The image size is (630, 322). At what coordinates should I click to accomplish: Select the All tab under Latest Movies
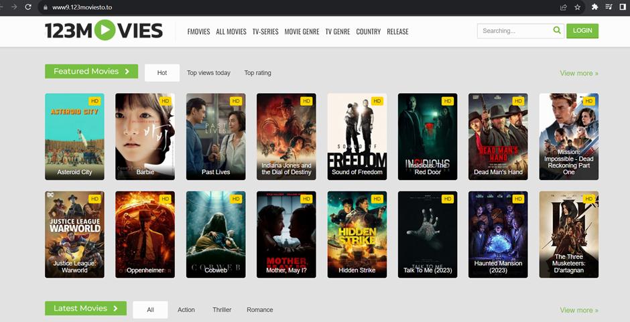click(x=150, y=309)
